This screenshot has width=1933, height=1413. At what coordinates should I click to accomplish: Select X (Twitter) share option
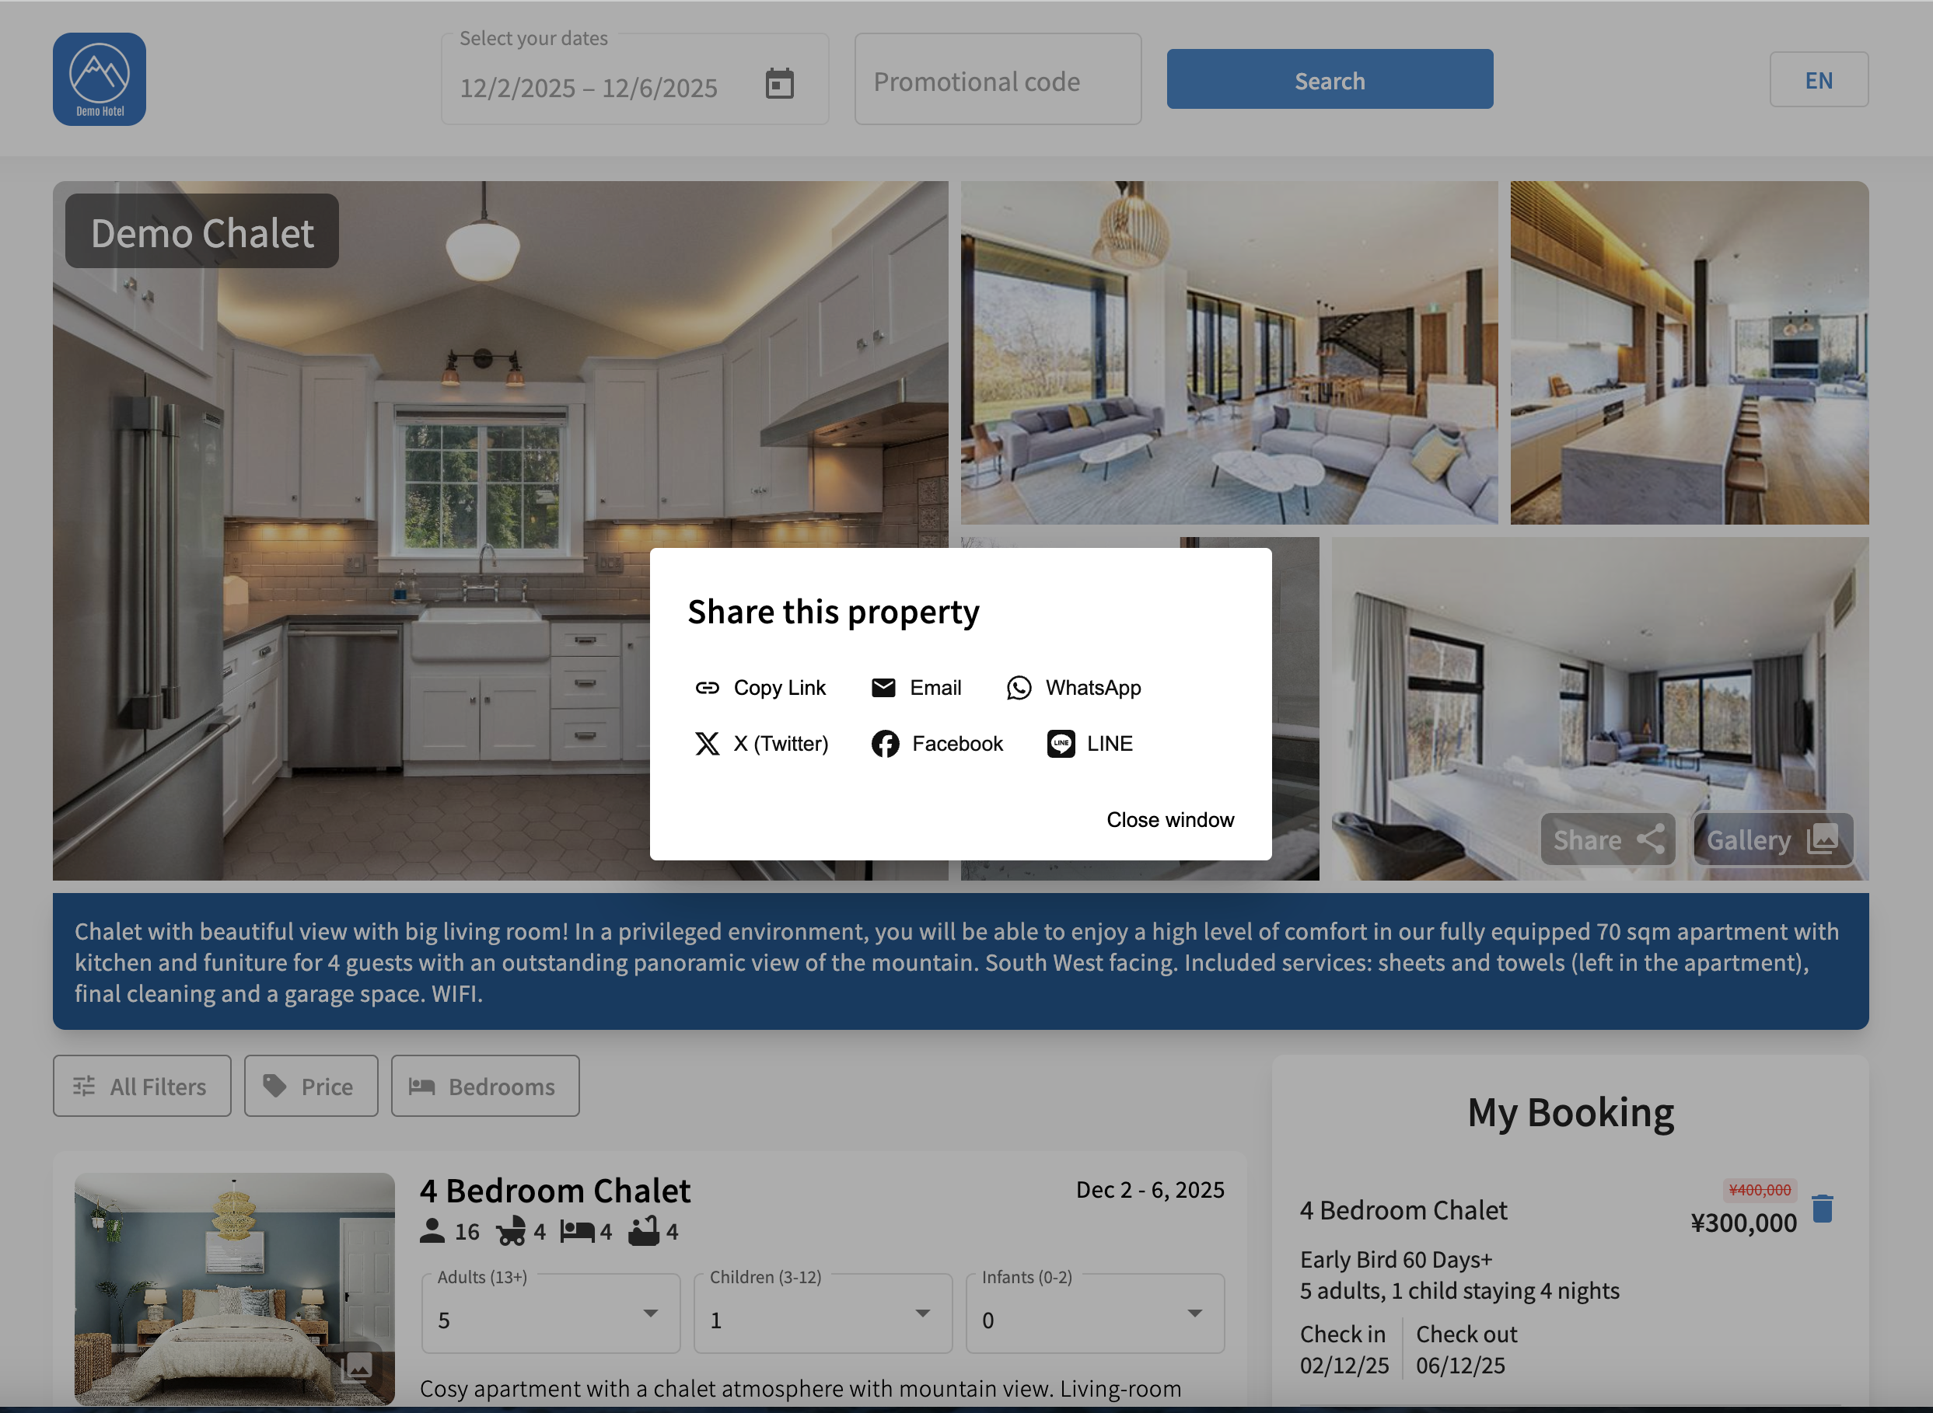[760, 743]
